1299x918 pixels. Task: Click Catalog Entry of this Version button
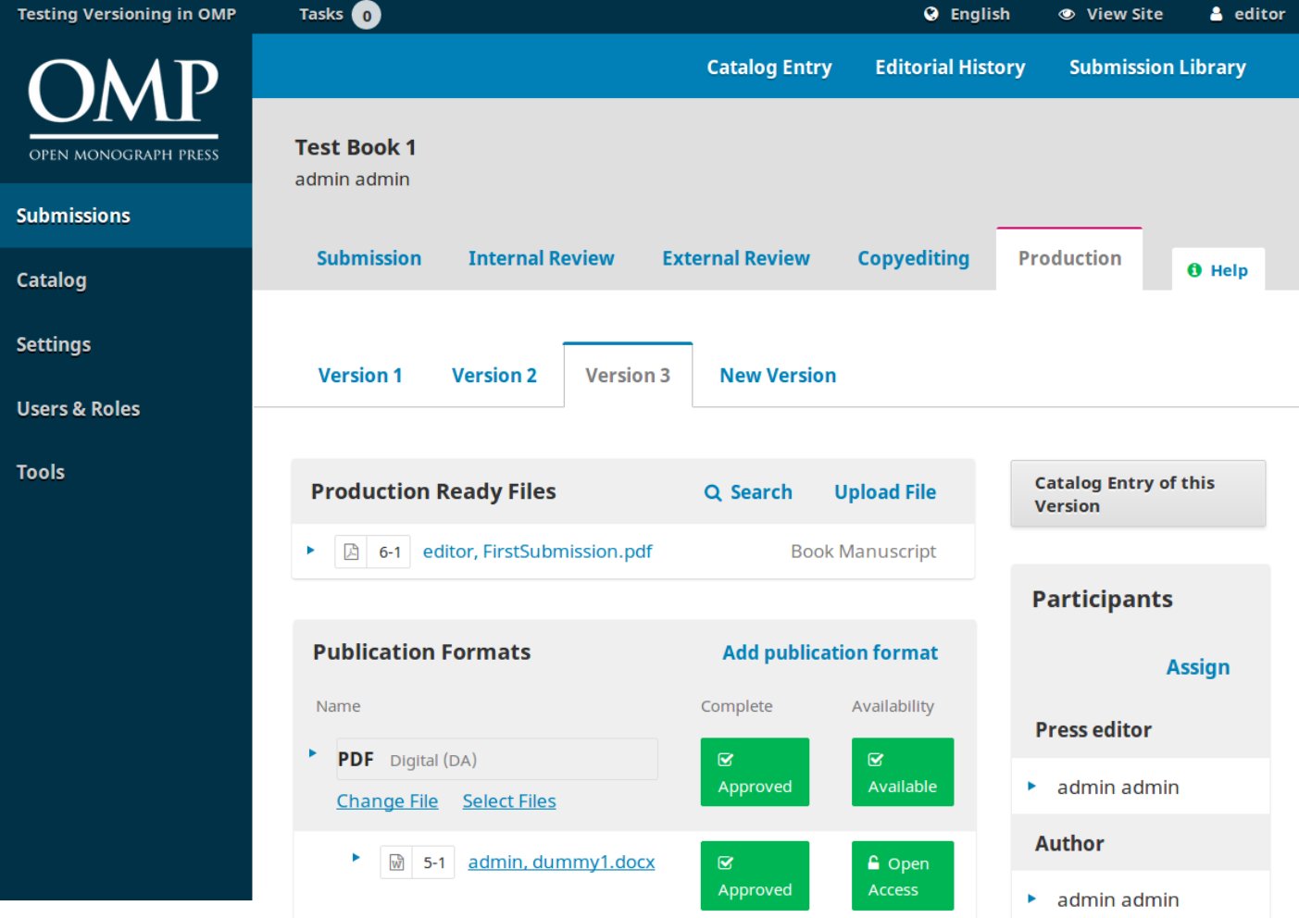(1138, 494)
